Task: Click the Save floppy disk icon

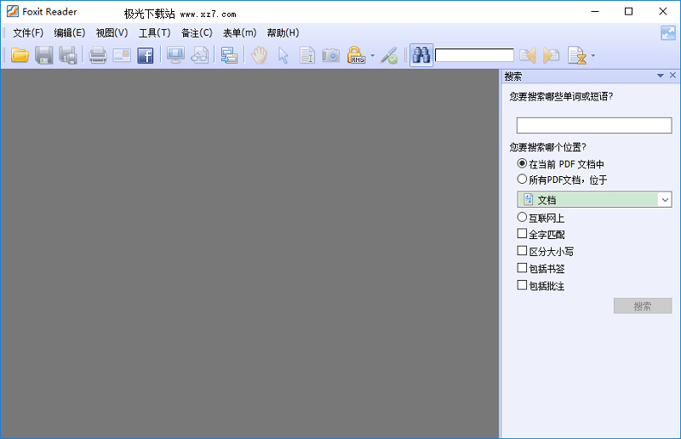Action: point(44,55)
